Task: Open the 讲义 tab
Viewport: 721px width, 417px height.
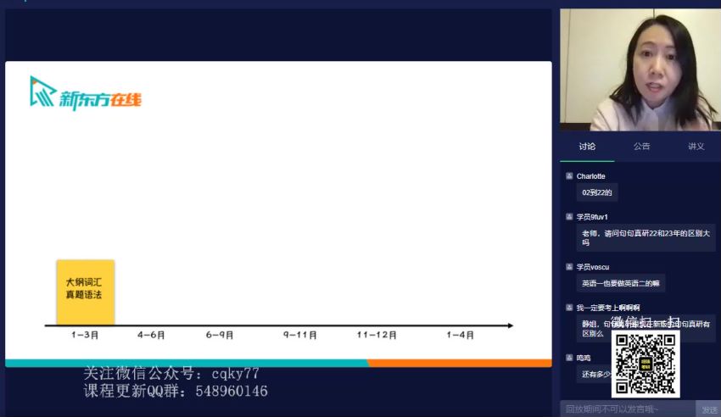Action: click(x=696, y=147)
